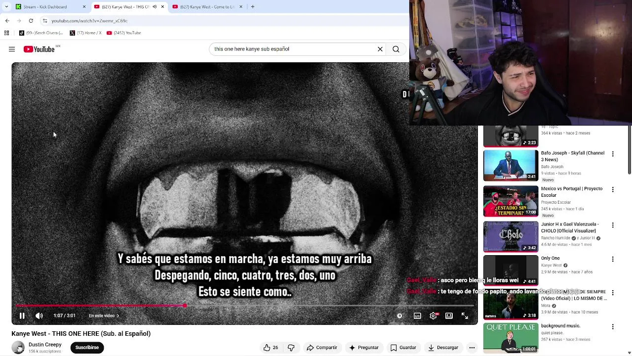632x356 pixels.
Task: Mute tab via speaker icon on active tab
Action: 155,7
